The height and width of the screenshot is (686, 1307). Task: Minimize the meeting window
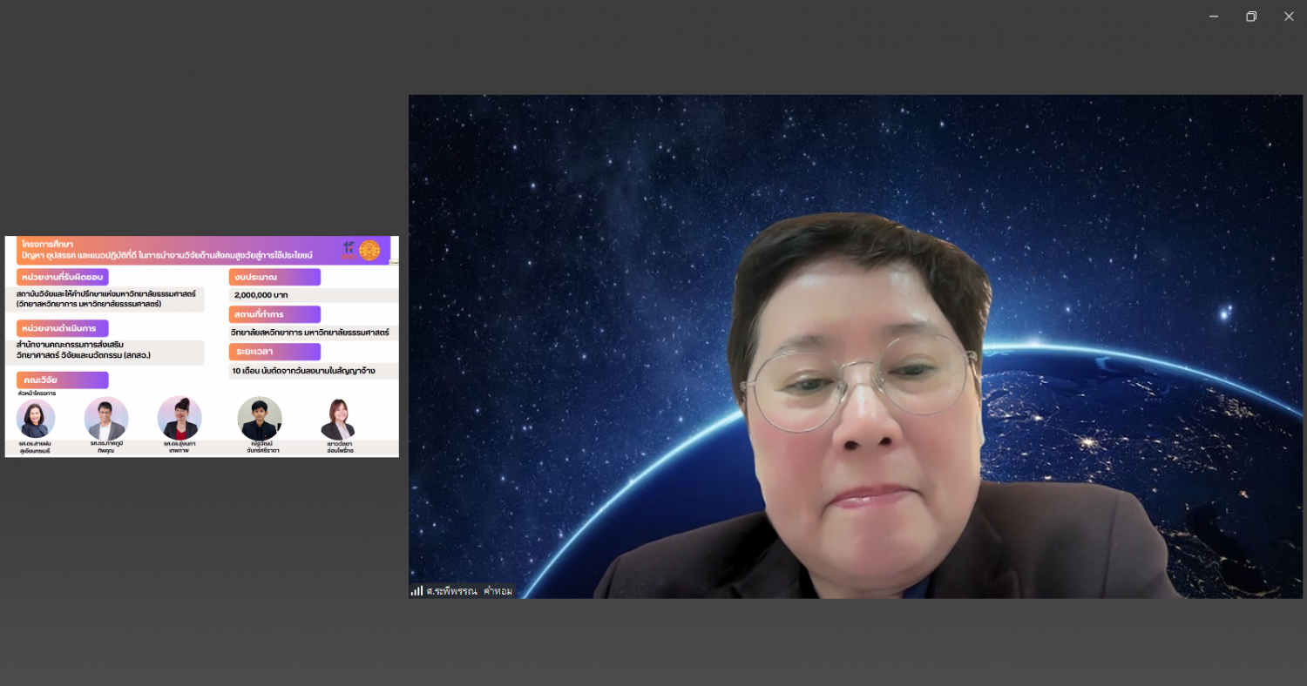click(1213, 17)
